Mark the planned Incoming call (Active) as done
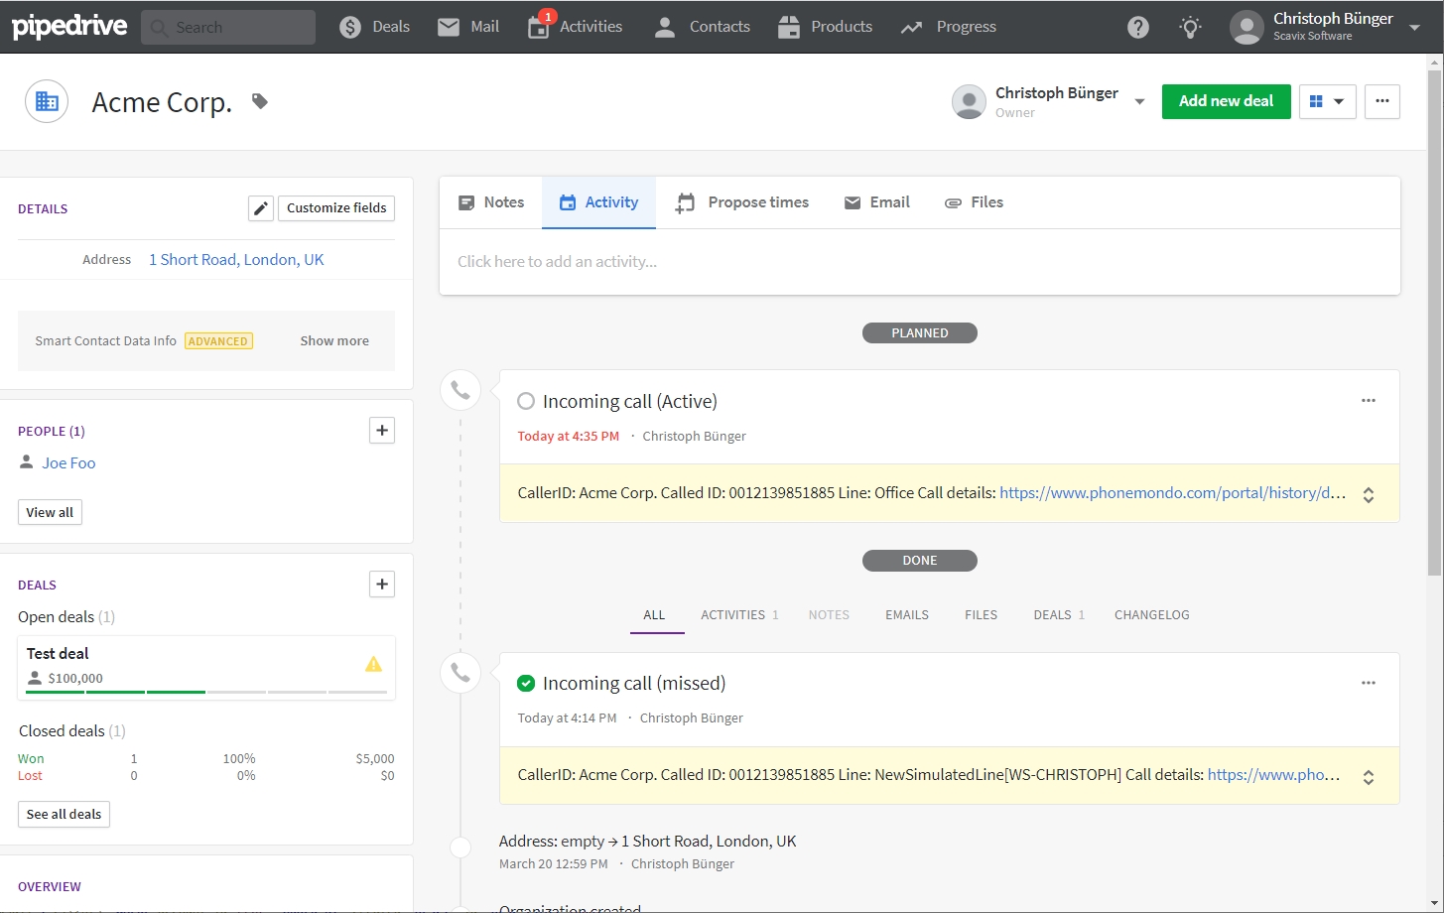The height and width of the screenshot is (913, 1444). (x=526, y=401)
